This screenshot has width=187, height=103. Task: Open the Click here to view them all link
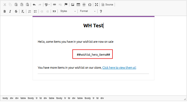[x=119, y=68]
